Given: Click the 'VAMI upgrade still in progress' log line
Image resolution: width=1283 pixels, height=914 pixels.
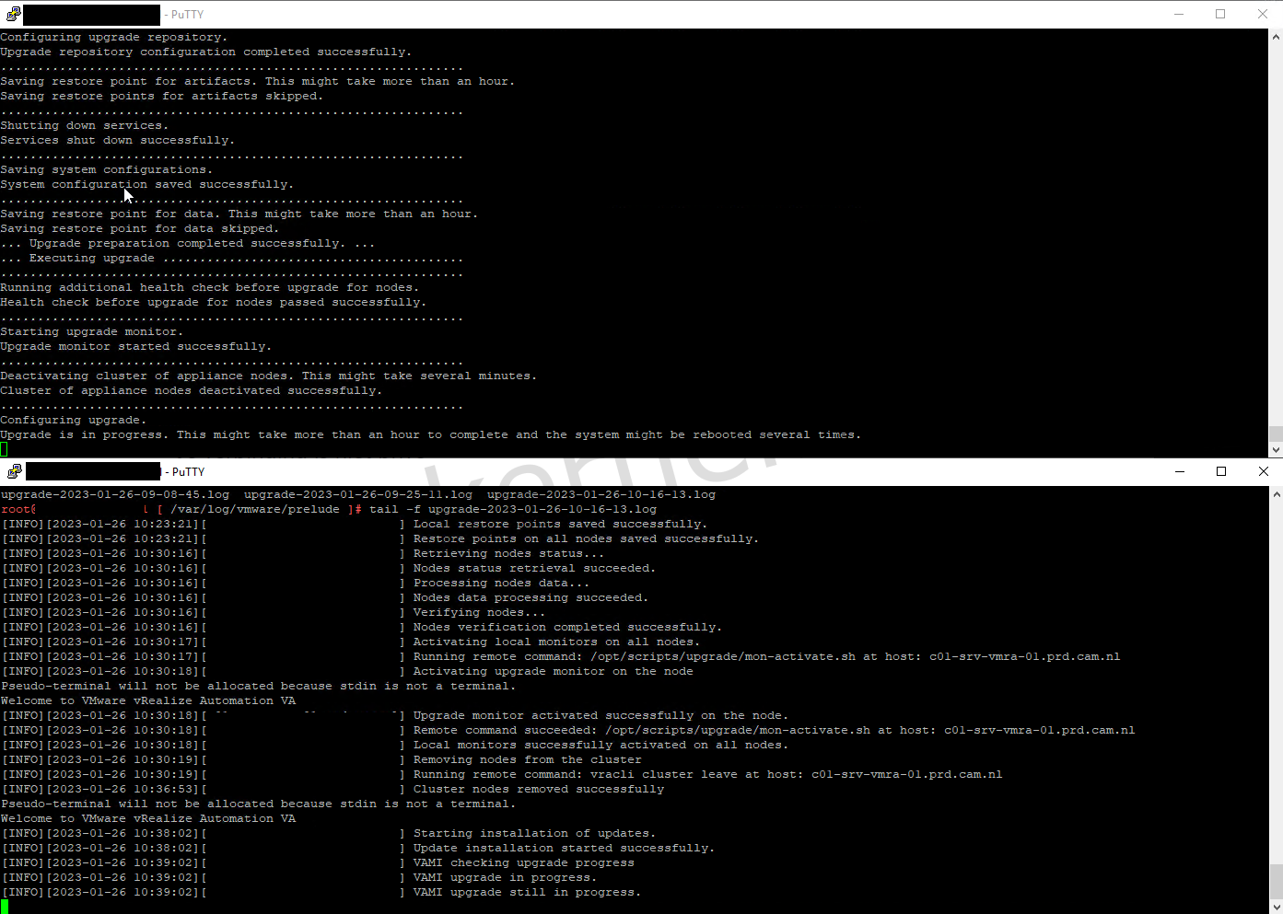Looking at the screenshot, I should pos(524,892).
